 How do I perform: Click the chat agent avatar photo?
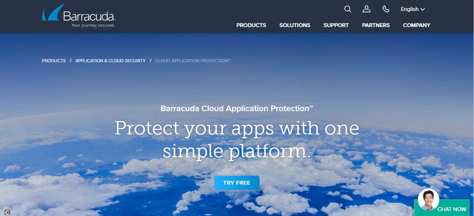click(x=428, y=199)
